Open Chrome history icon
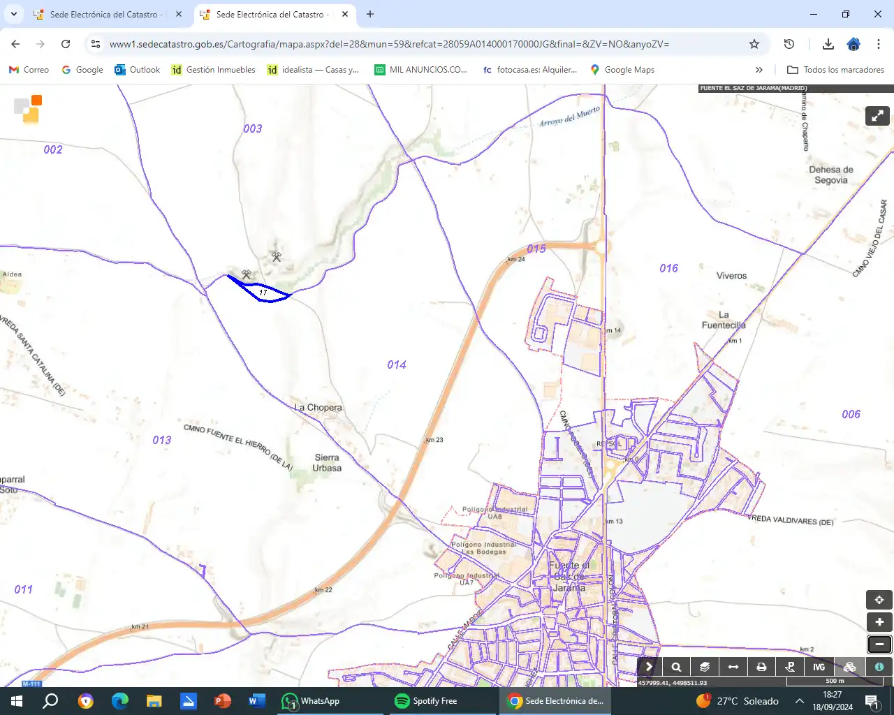Screen dimensions: 894x715 tap(789, 44)
